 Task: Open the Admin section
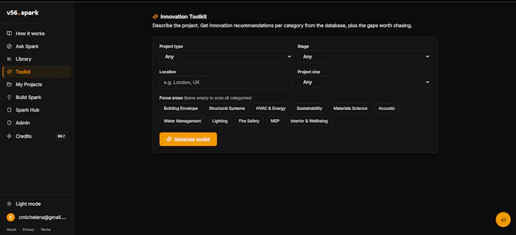point(37,123)
